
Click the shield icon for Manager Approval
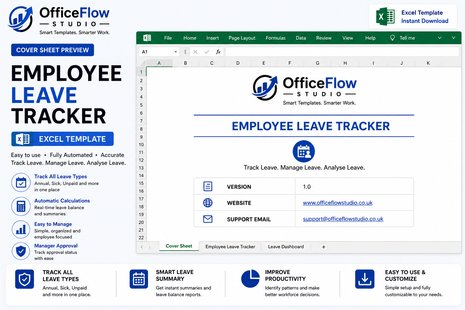tap(21, 251)
